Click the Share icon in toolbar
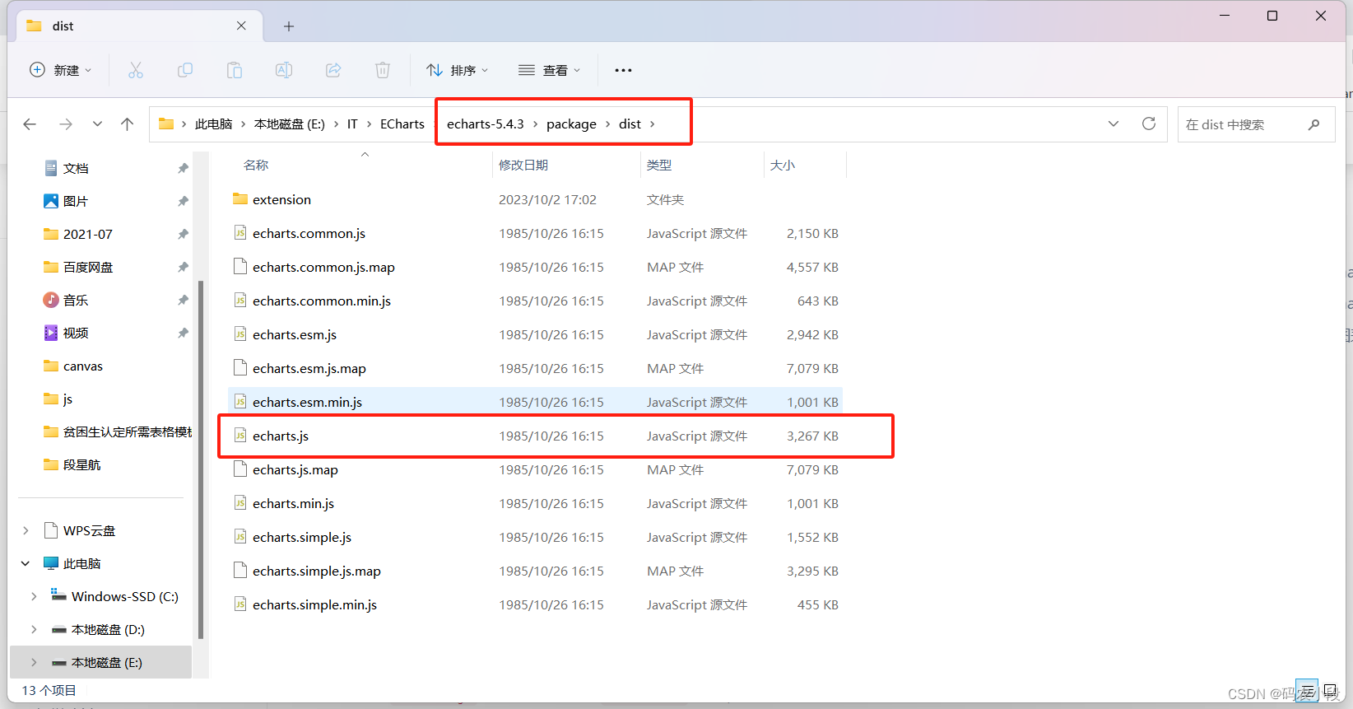 (333, 70)
